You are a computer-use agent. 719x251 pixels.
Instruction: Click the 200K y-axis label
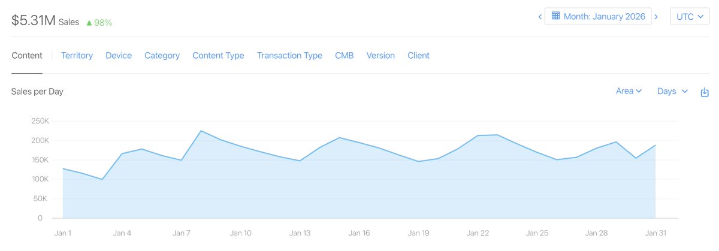pyautogui.click(x=40, y=140)
